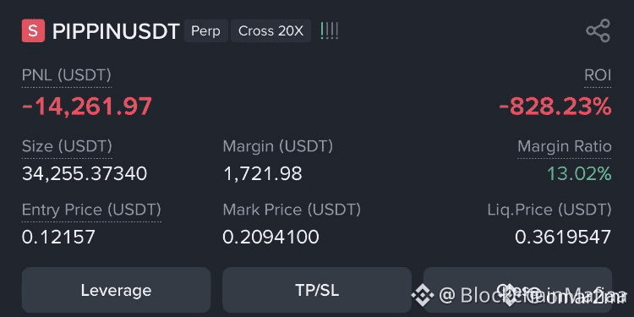The image size is (634, 317).
Task: Show ROI label explanation
Action: coord(598,75)
